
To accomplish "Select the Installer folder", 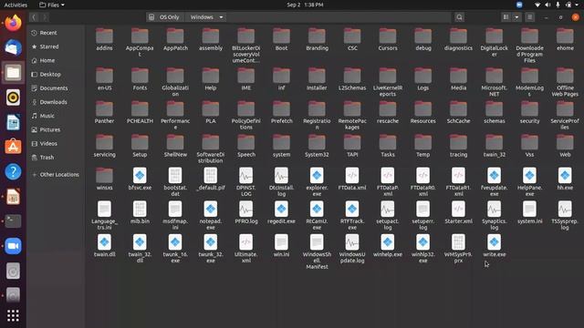I will pos(317,79).
